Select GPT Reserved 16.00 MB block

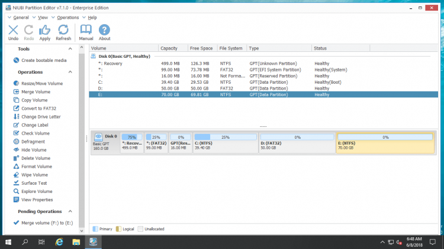click(x=181, y=143)
